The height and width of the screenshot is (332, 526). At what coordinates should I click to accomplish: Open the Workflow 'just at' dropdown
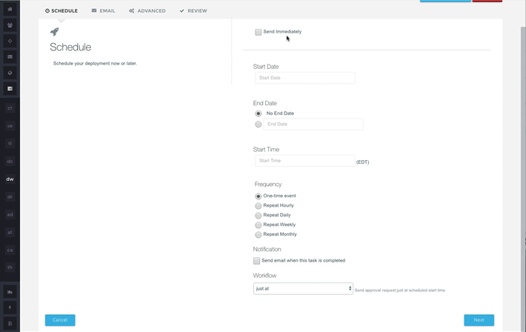(x=303, y=288)
